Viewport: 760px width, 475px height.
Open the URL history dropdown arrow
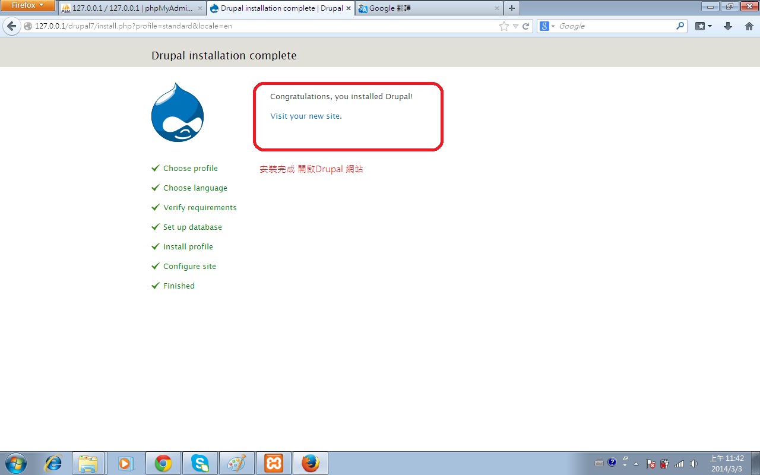pos(515,26)
